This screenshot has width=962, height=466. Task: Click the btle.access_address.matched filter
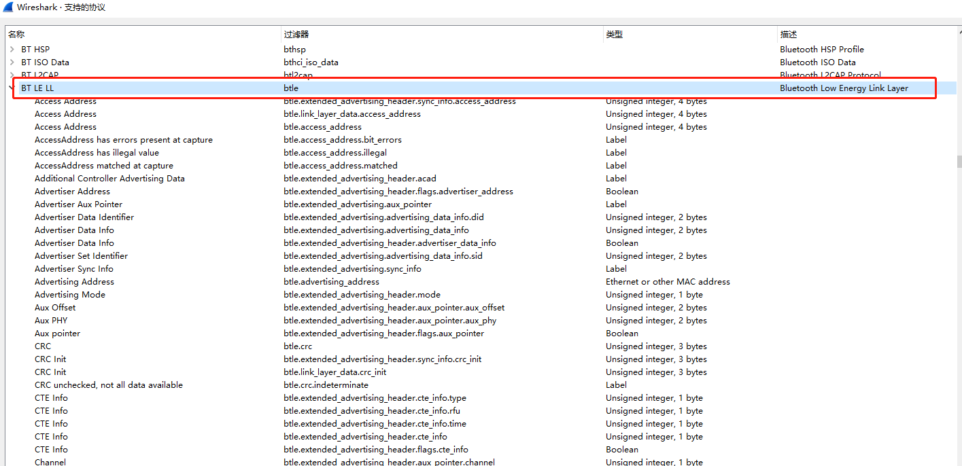point(341,166)
